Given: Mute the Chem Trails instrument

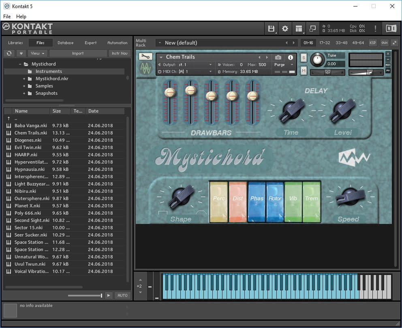Looking at the screenshot, I should [304, 70].
